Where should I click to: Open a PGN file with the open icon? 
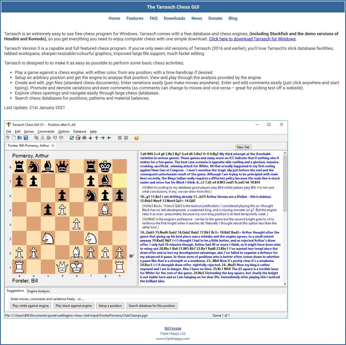tap(19, 138)
